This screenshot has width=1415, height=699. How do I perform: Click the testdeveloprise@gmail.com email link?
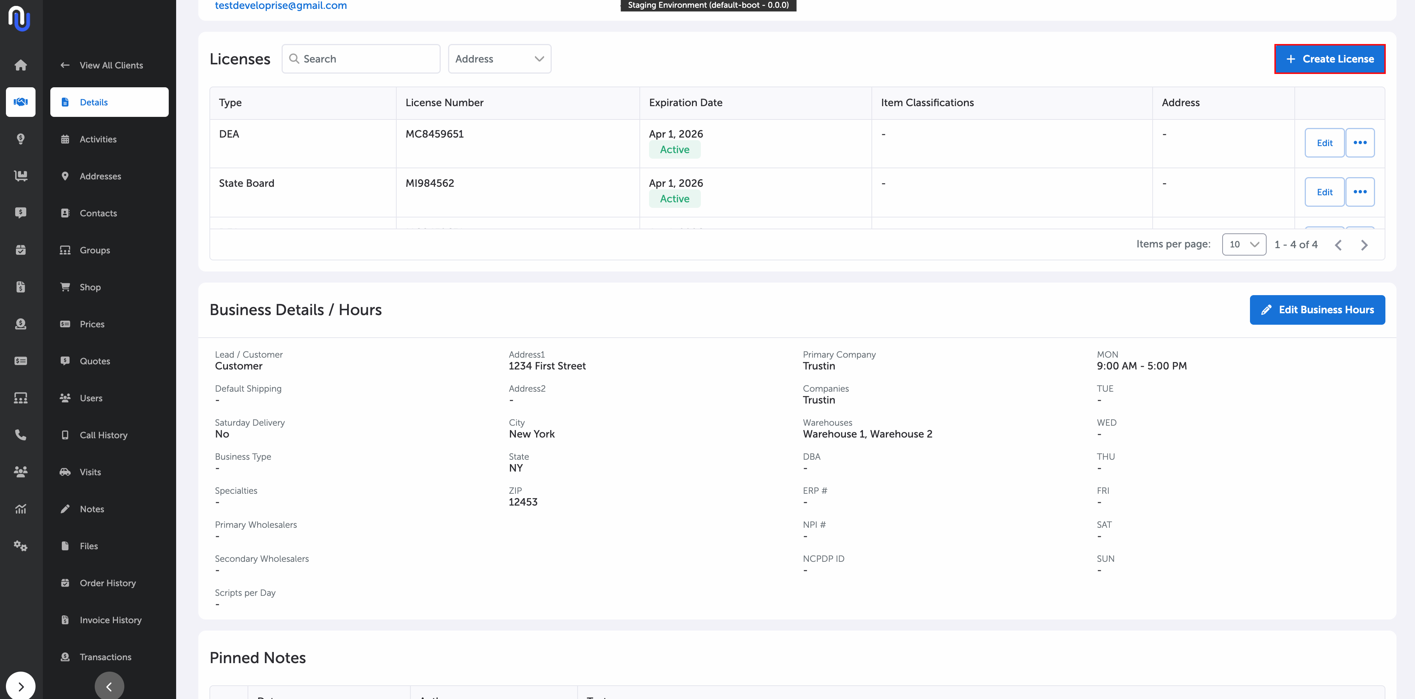281,6
